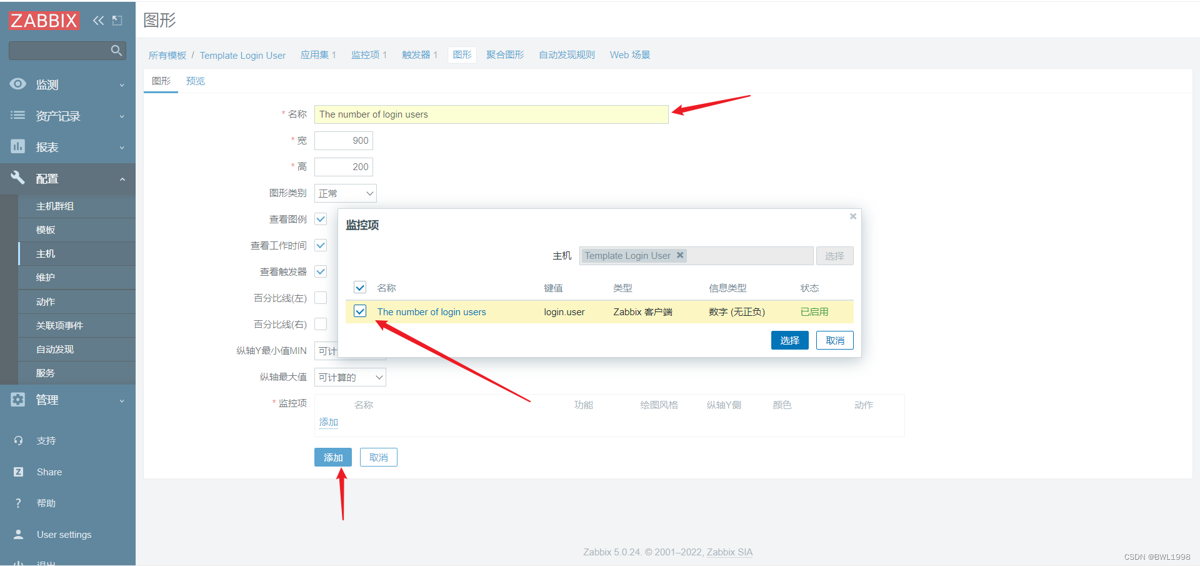Open 监控项 1 in template nav
1200x566 pixels.
point(369,55)
